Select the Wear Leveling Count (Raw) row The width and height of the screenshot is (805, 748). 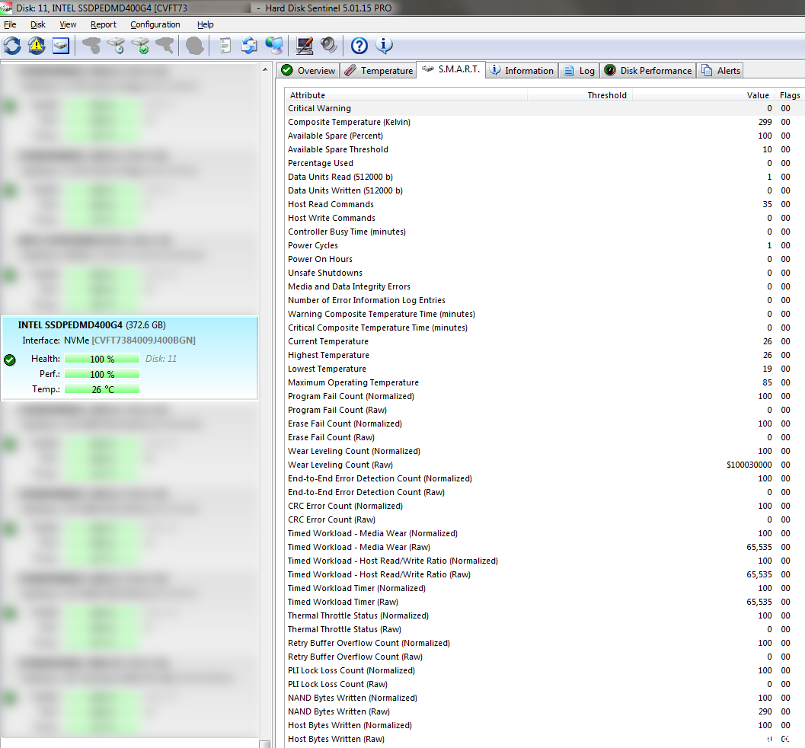[545, 465]
